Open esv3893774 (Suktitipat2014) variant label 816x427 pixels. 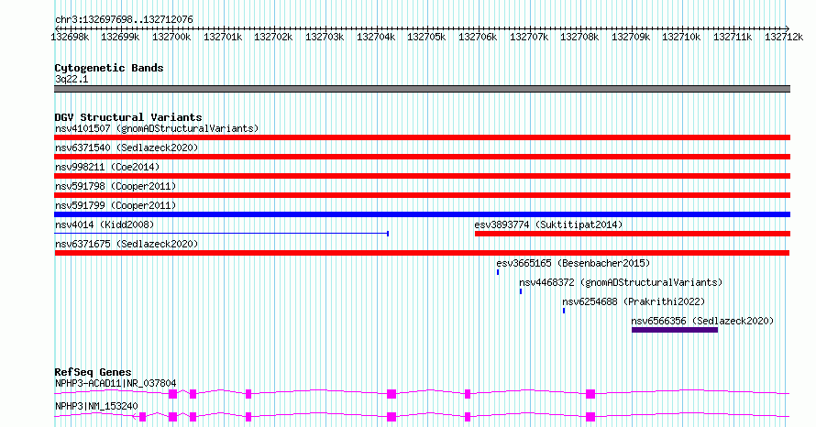click(x=548, y=224)
